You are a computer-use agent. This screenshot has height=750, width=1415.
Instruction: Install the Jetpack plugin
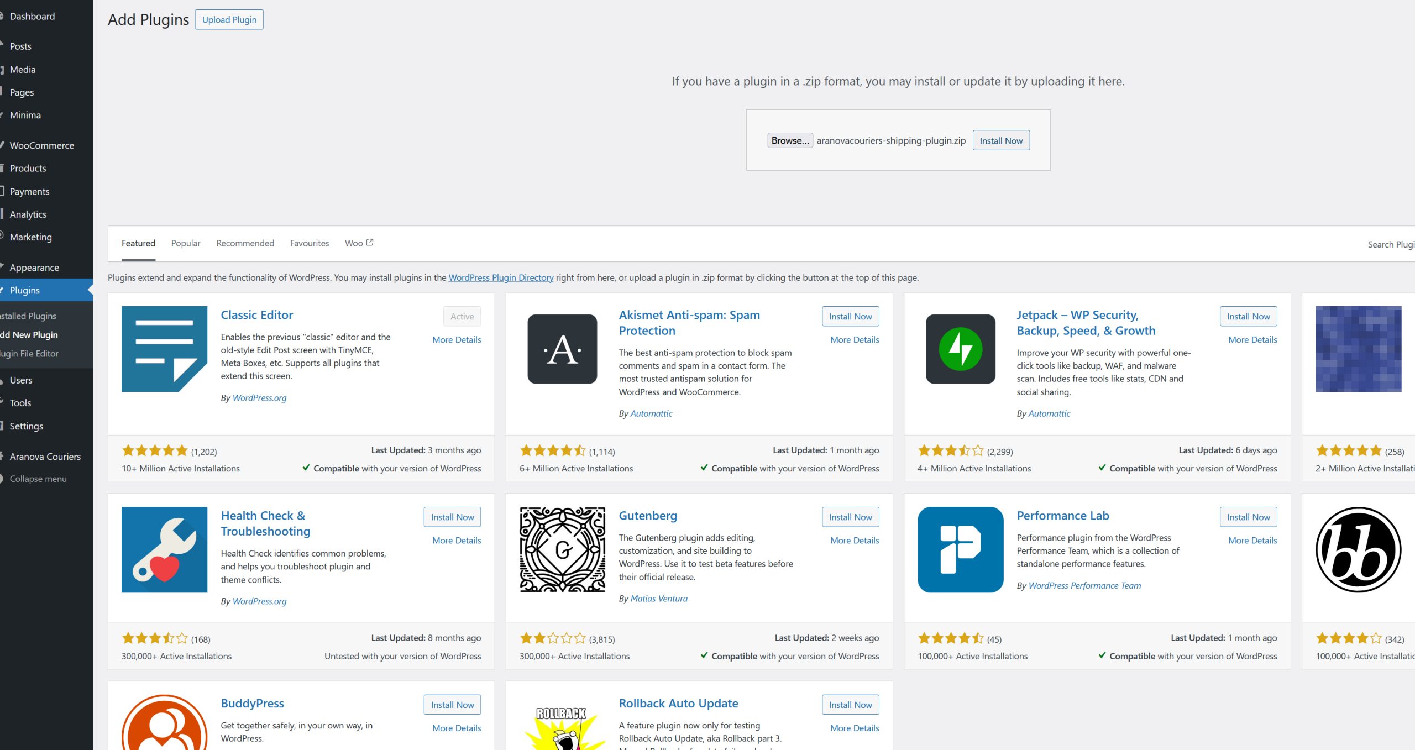[1248, 316]
